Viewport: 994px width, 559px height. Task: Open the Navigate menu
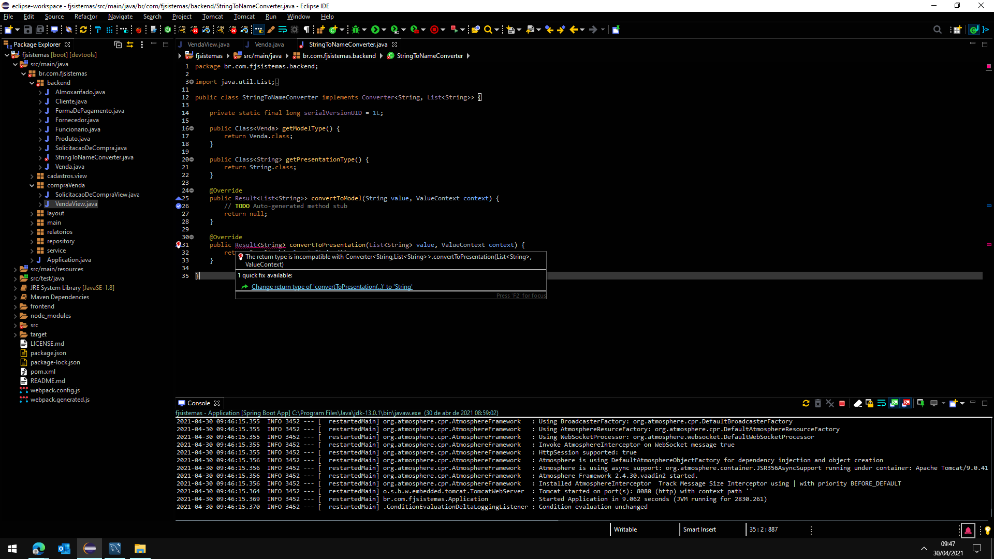click(120, 17)
